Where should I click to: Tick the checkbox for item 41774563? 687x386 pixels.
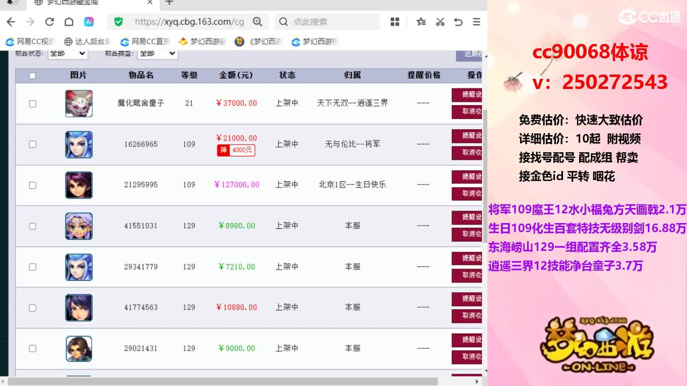tap(32, 308)
